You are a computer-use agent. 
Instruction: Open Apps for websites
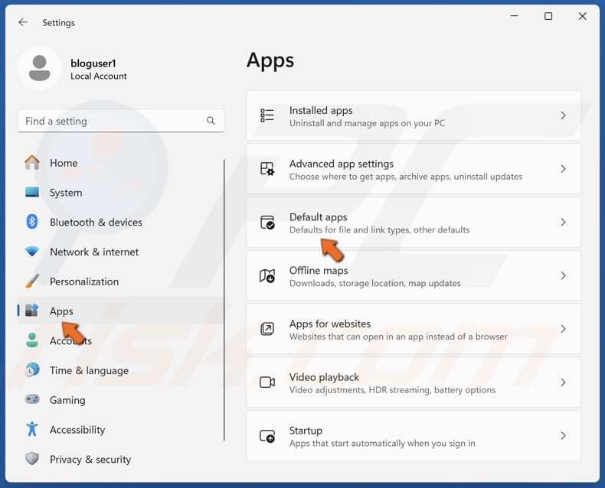(x=414, y=329)
